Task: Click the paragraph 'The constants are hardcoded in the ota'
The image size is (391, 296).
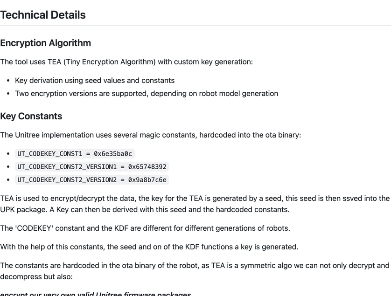Action: pos(195,271)
